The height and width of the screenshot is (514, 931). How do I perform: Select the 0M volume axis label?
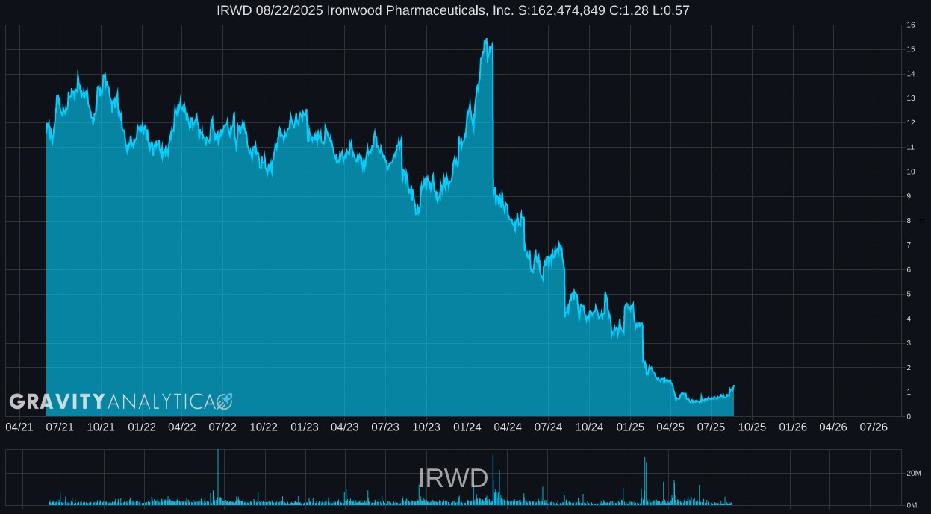(911, 506)
